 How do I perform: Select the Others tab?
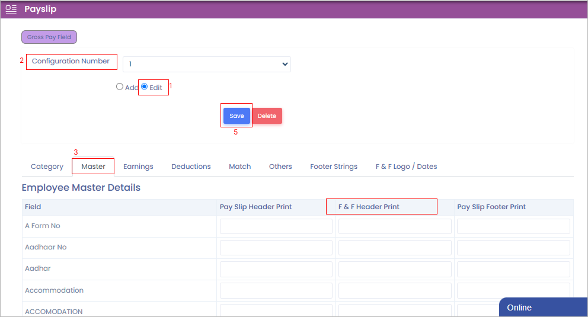[x=280, y=166]
